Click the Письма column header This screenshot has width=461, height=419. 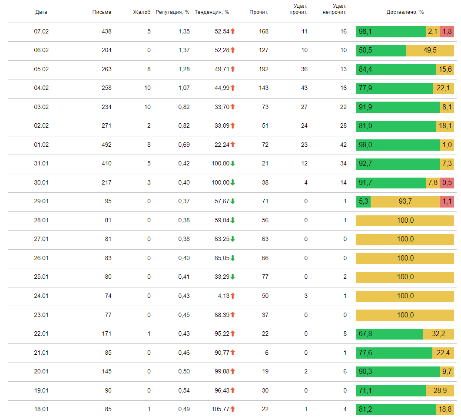[x=102, y=12]
